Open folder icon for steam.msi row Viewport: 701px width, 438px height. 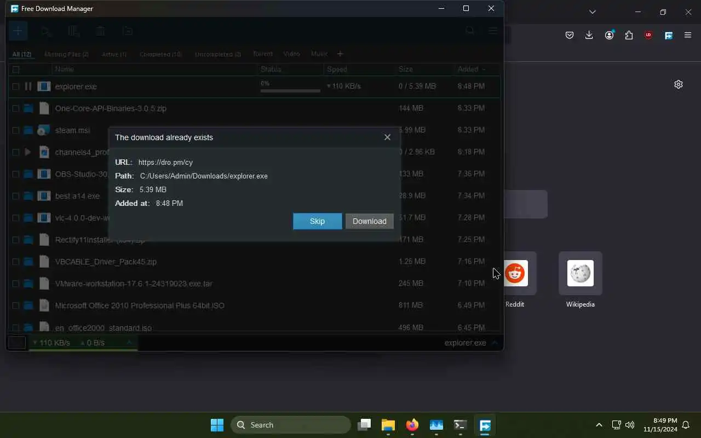click(x=28, y=130)
